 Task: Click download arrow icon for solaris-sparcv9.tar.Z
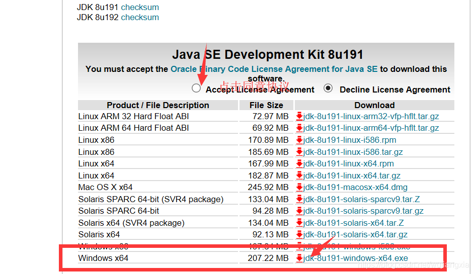(299, 200)
